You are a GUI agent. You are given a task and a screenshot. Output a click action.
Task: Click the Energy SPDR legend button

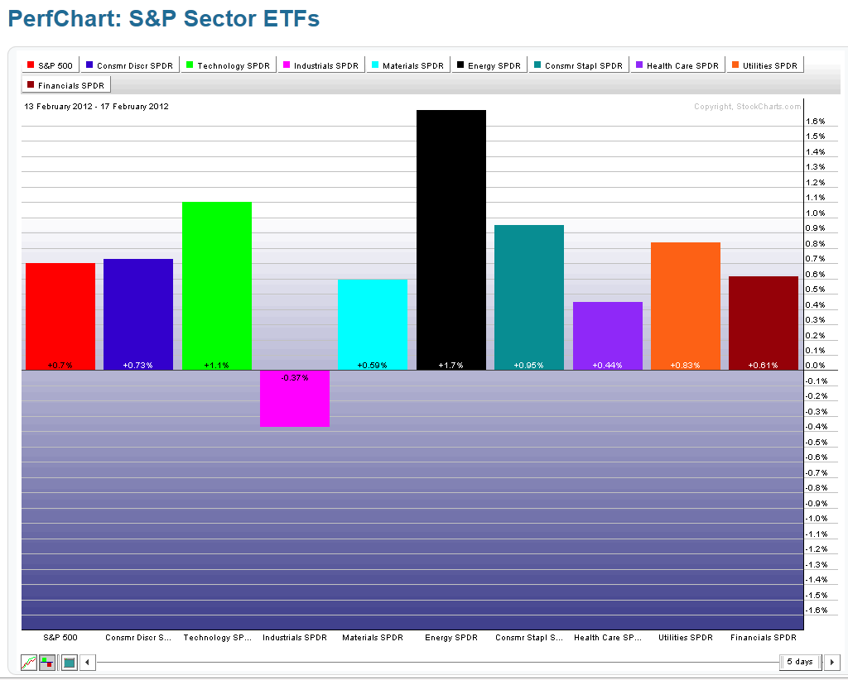(x=489, y=65)
